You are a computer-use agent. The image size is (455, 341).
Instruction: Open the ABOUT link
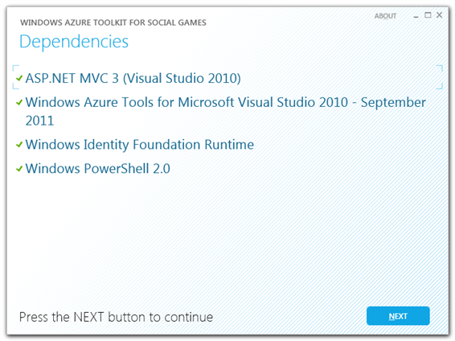(x=385, y=16)
